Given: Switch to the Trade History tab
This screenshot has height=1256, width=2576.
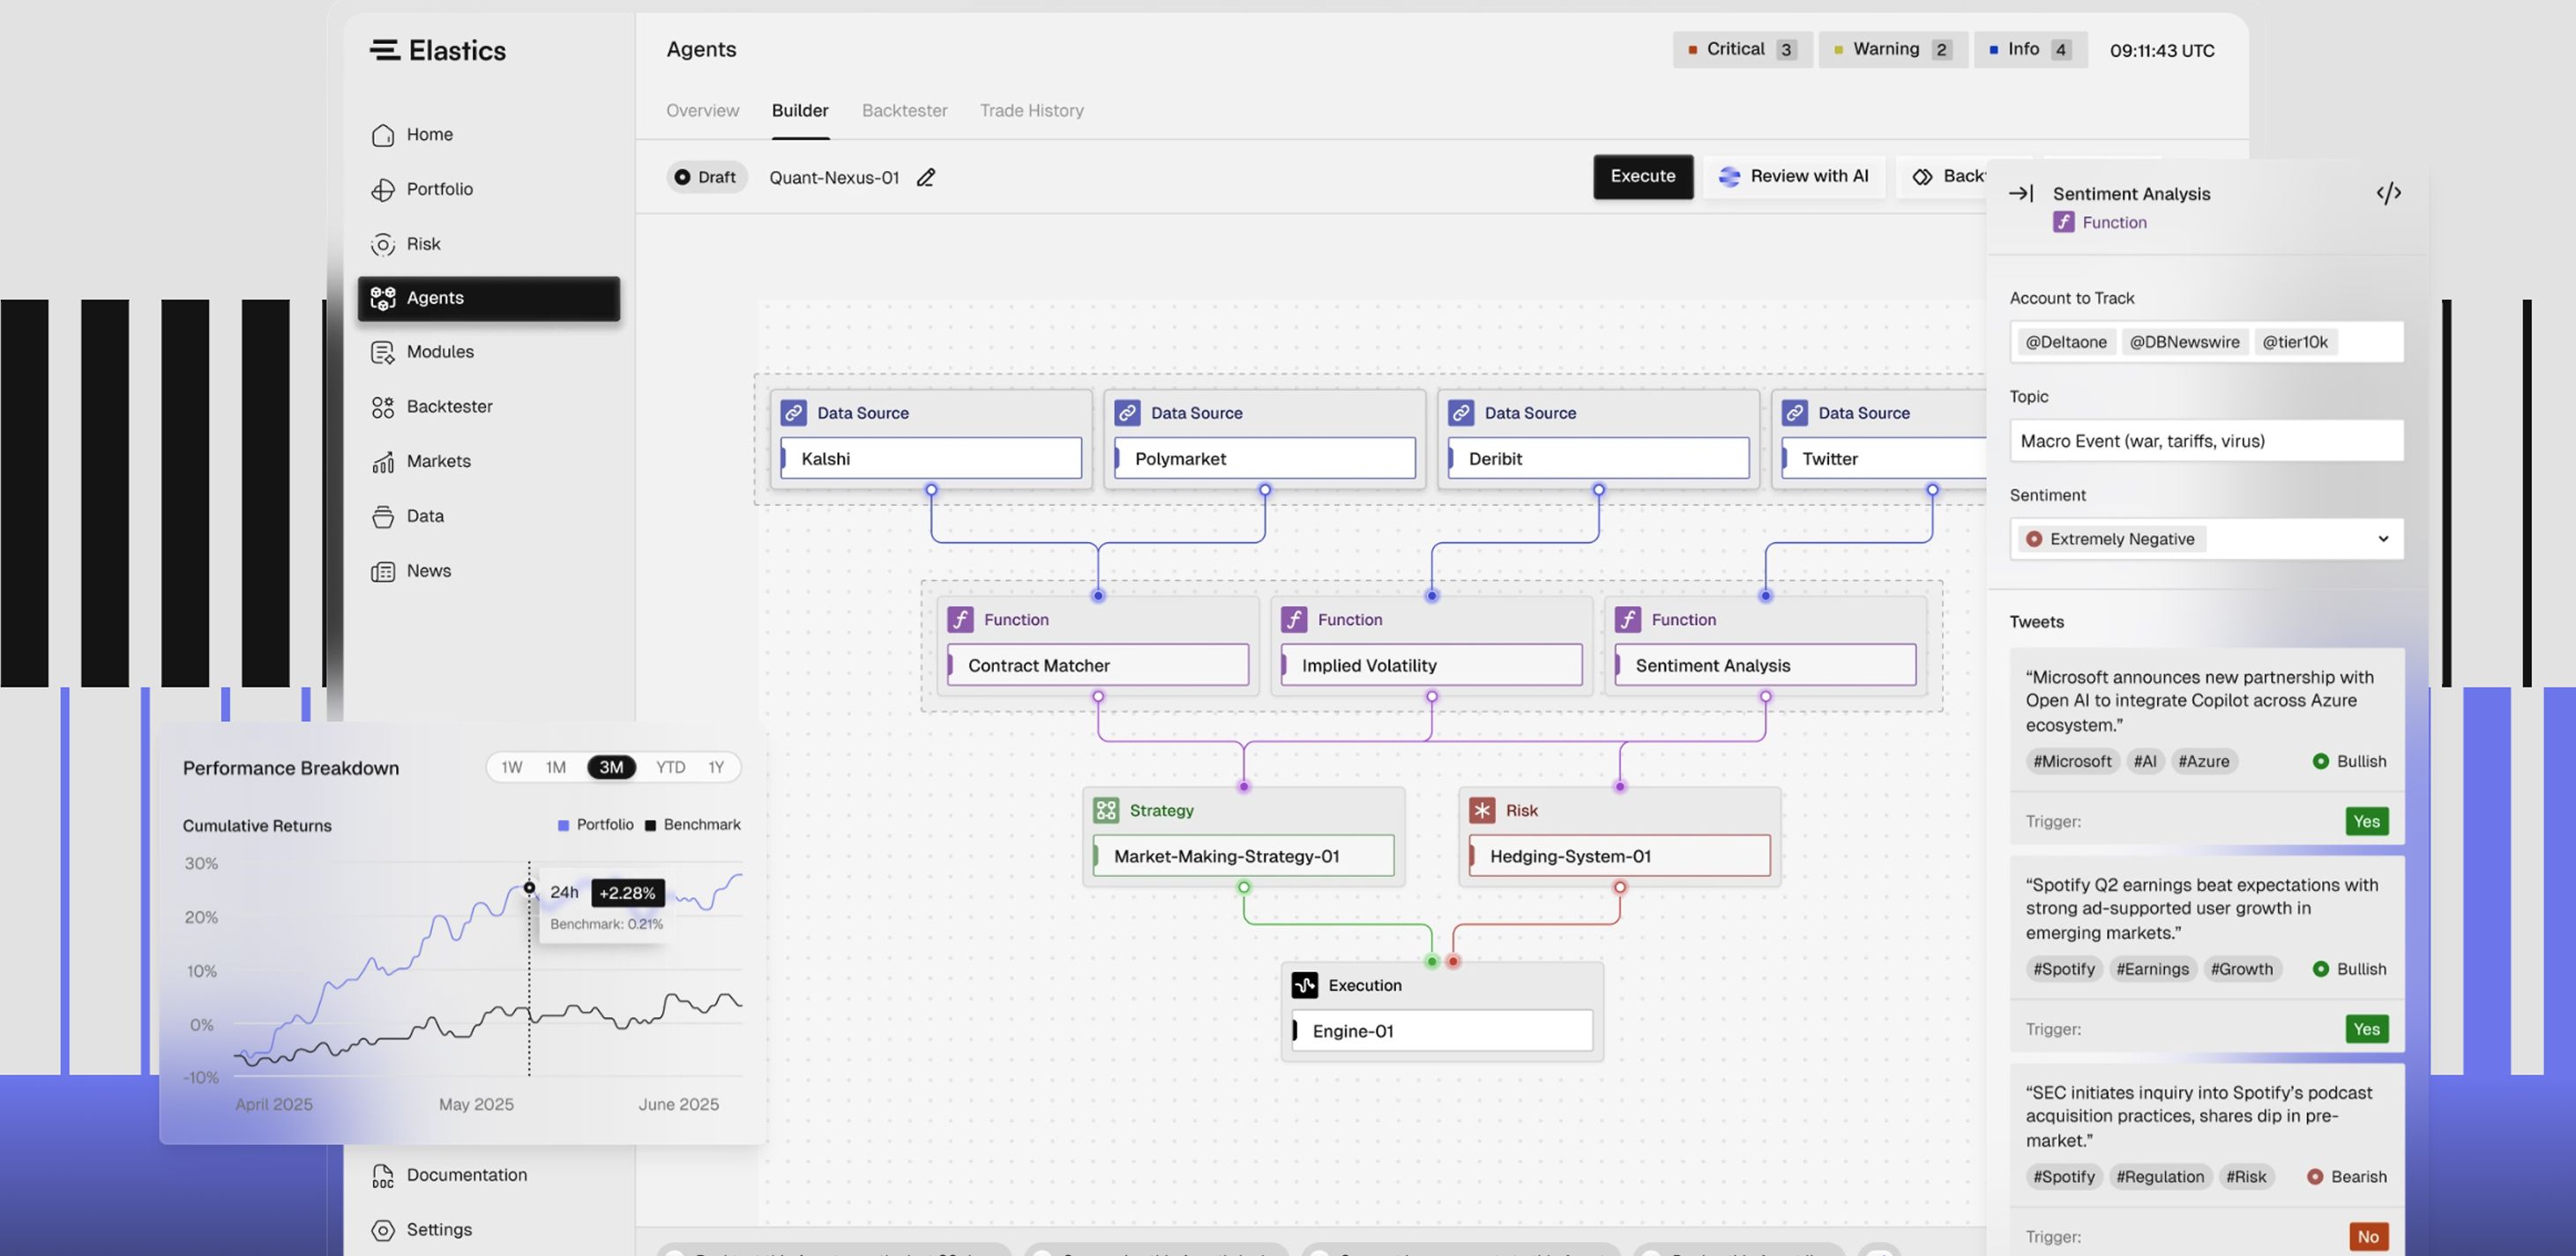Looking at the screenshot, I should pos(1031,111).
